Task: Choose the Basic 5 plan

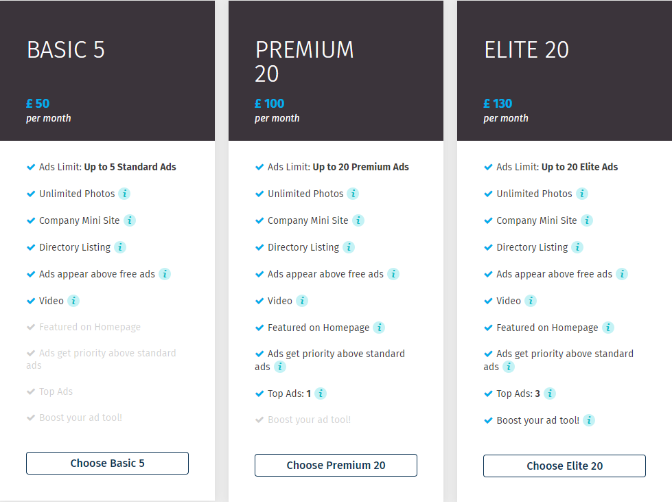Action: click(x=107, y=463)
